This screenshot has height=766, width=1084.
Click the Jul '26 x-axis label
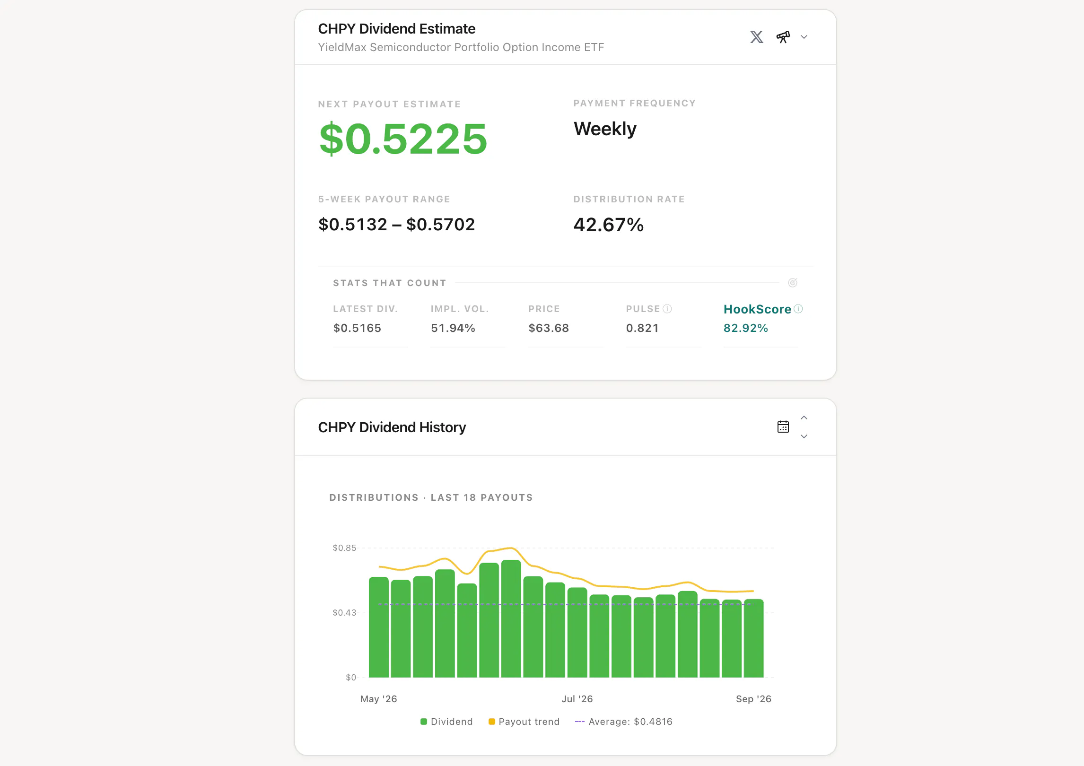[577, 698]
